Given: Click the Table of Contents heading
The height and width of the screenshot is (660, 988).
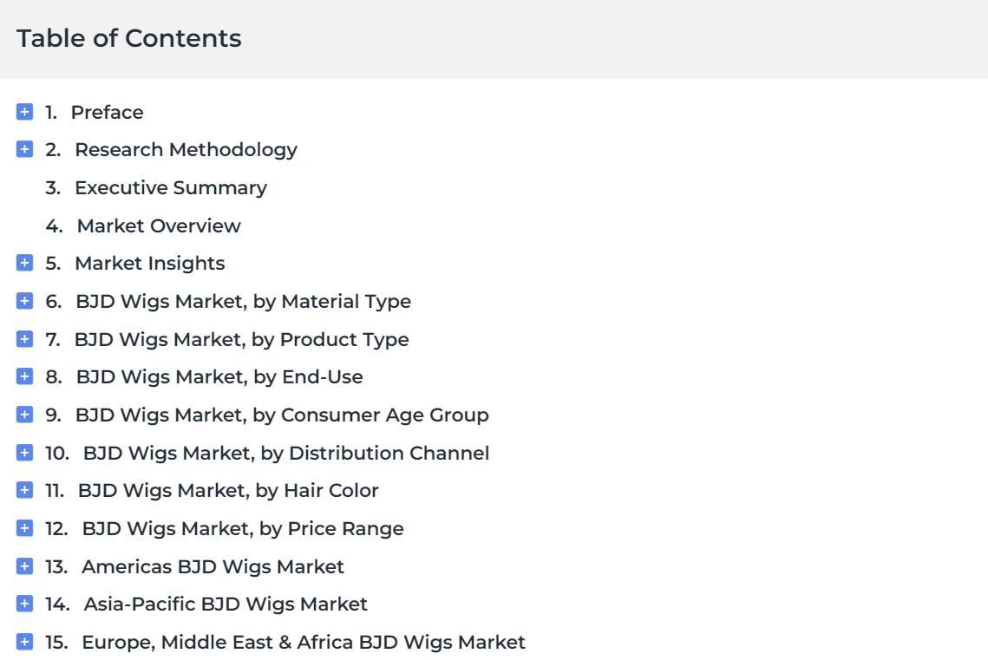Looking at the screenshot, I should coord(129,38).
